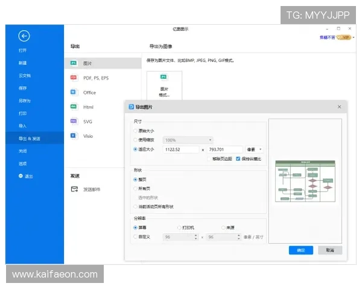
Task: Select the 来源 resolution radio
Action: [x=223, y=228]
